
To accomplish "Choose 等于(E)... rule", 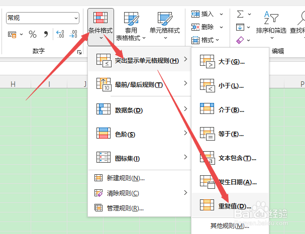I will click(x=230, y=134).
